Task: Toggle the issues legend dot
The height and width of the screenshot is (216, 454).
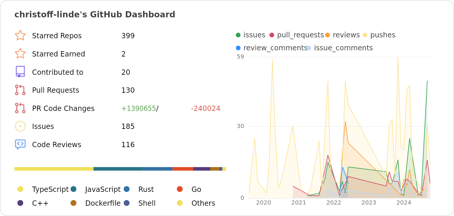Action: pos(238,35)
